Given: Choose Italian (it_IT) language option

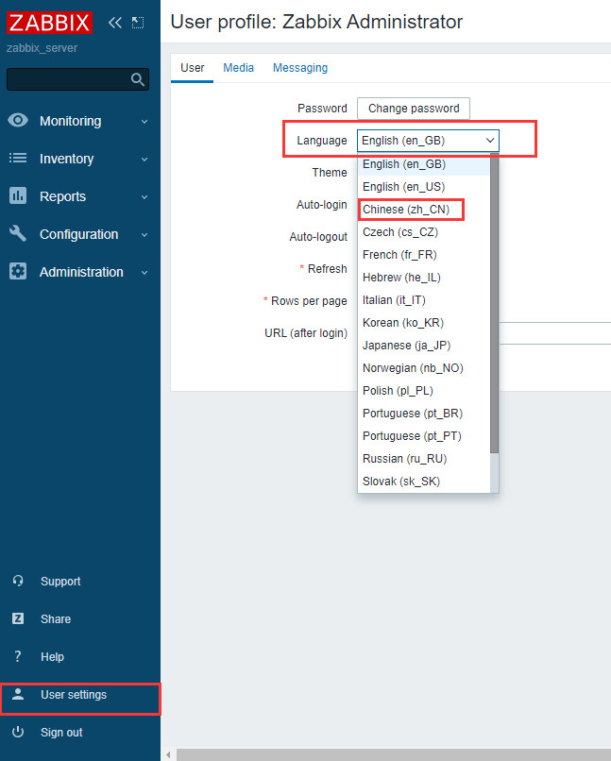Looking at the screenshot, I should point(424,300).
